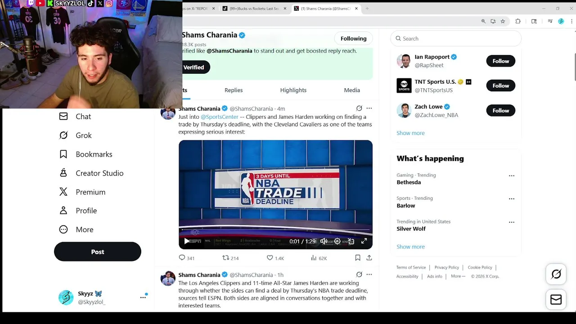Open Privacy Policy link
Screen dimensions: 576x324
point(447,267)
